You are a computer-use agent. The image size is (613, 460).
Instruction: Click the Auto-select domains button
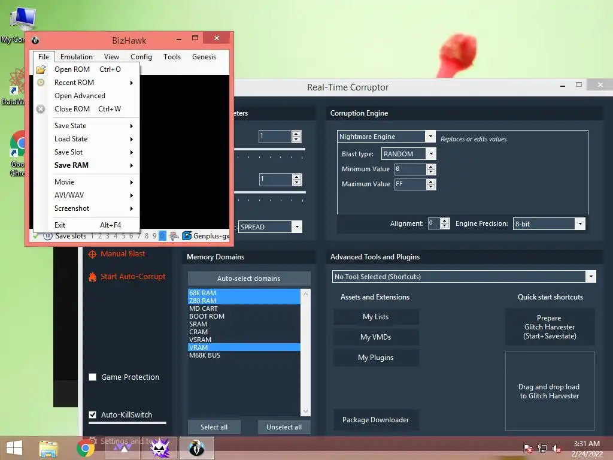[x=249, y=279]
